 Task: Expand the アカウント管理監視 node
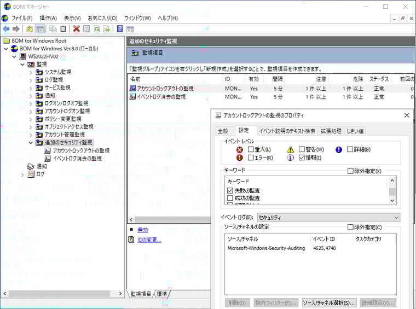pos(31,135)
